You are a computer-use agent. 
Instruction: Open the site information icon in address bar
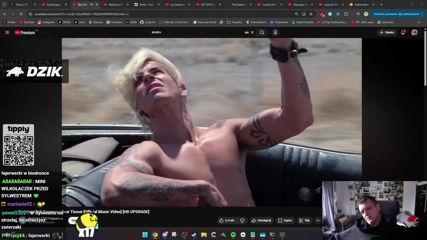coord(30,14)
